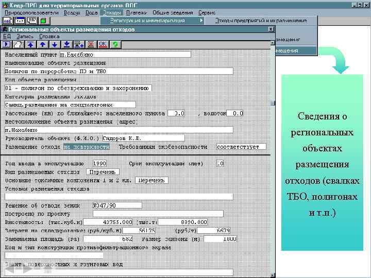
Task: Click Вместимость тыс.т value field
Action: pos(183,222)
